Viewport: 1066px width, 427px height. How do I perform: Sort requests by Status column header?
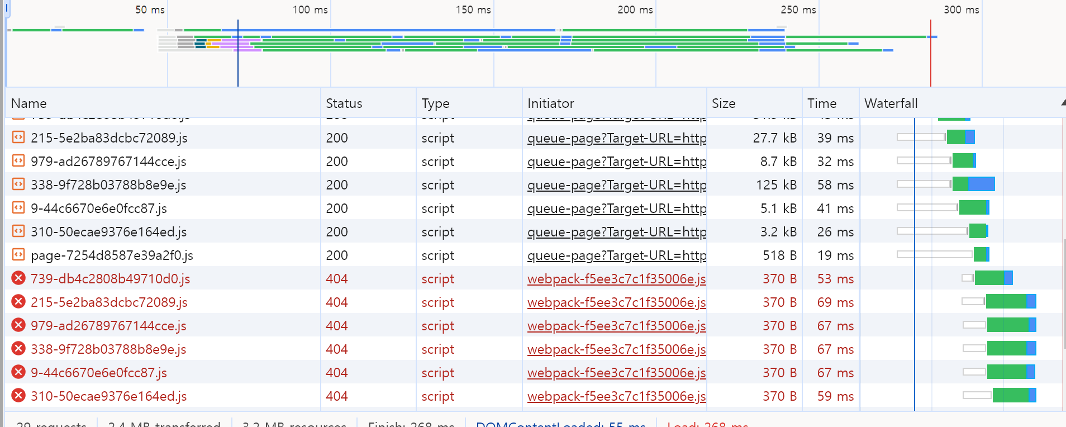coord(344,103)
